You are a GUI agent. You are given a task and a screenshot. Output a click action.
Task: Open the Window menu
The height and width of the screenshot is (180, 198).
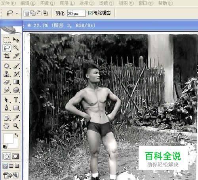pos(146,3)
